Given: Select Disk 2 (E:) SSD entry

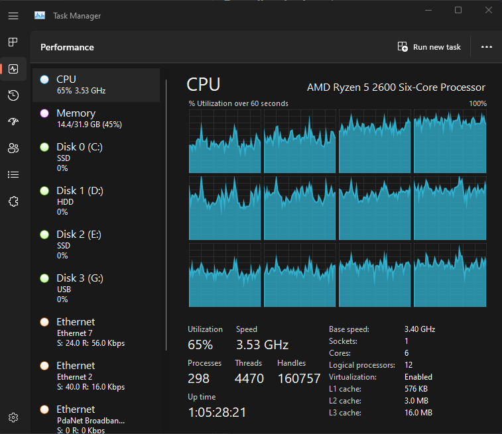Looking at the screenshot, I should point(96,244).
